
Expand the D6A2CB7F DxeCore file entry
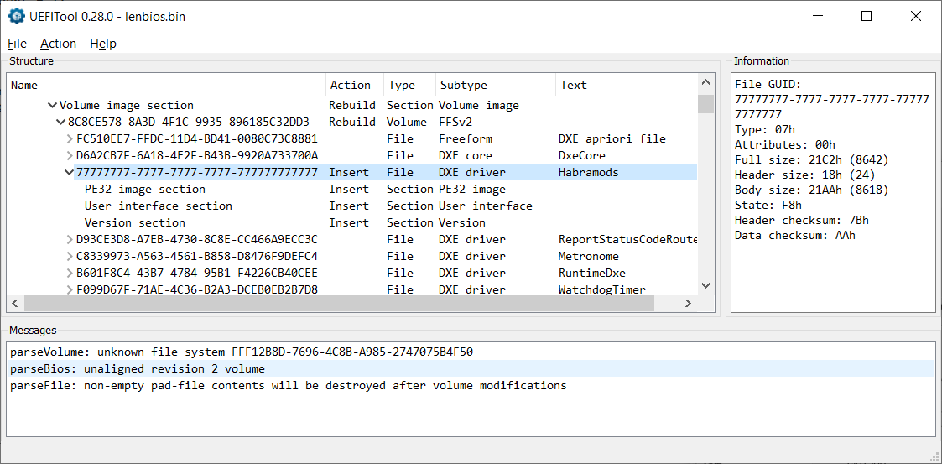(69, 156)
